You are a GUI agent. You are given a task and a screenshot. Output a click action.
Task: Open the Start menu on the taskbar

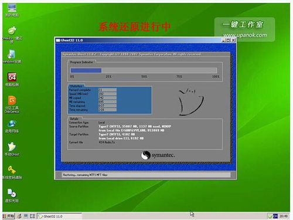(x=8, y=216)
